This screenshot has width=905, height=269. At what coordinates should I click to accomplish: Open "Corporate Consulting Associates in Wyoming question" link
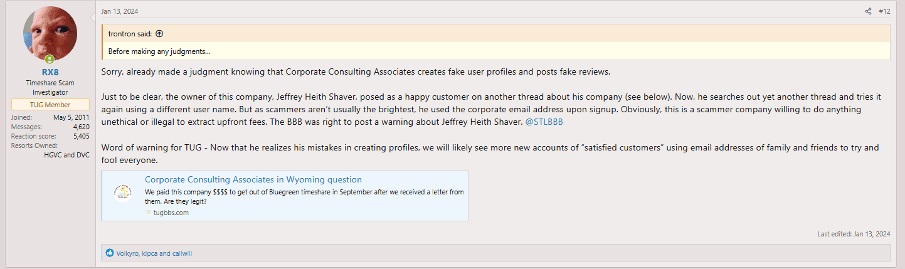(x=253, y=179)
